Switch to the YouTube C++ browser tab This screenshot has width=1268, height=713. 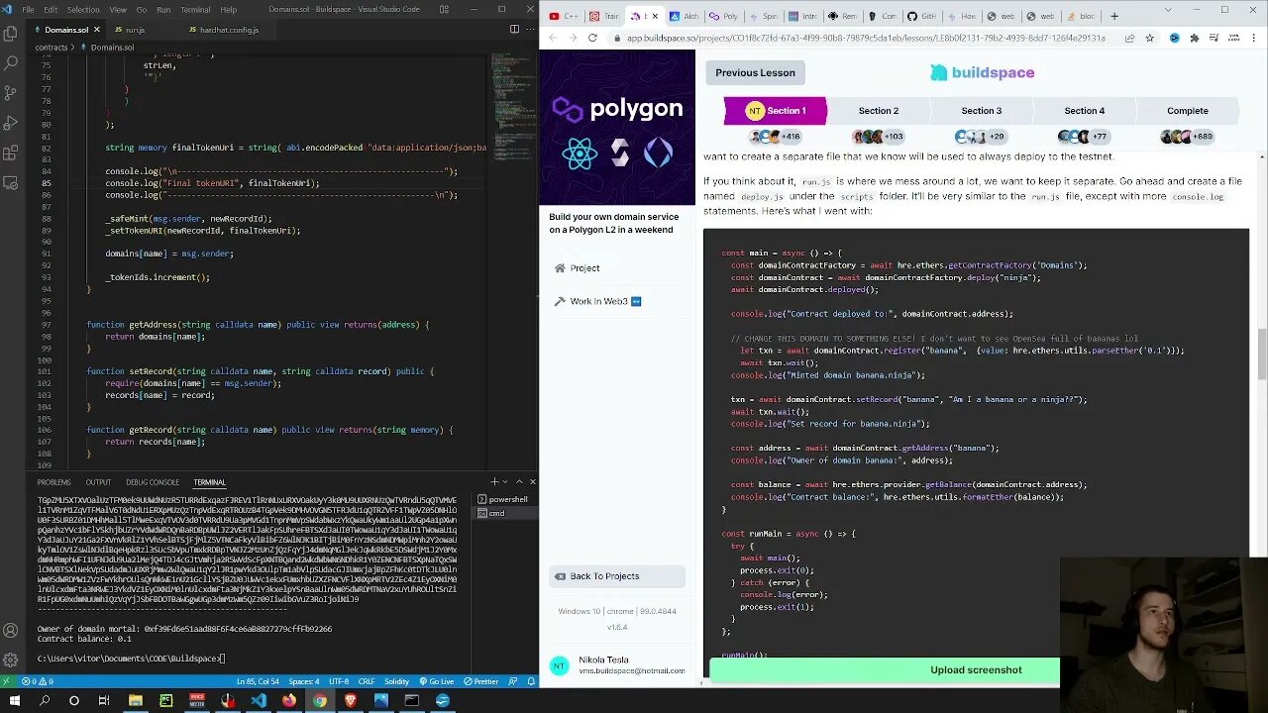(x=566, y=16)
